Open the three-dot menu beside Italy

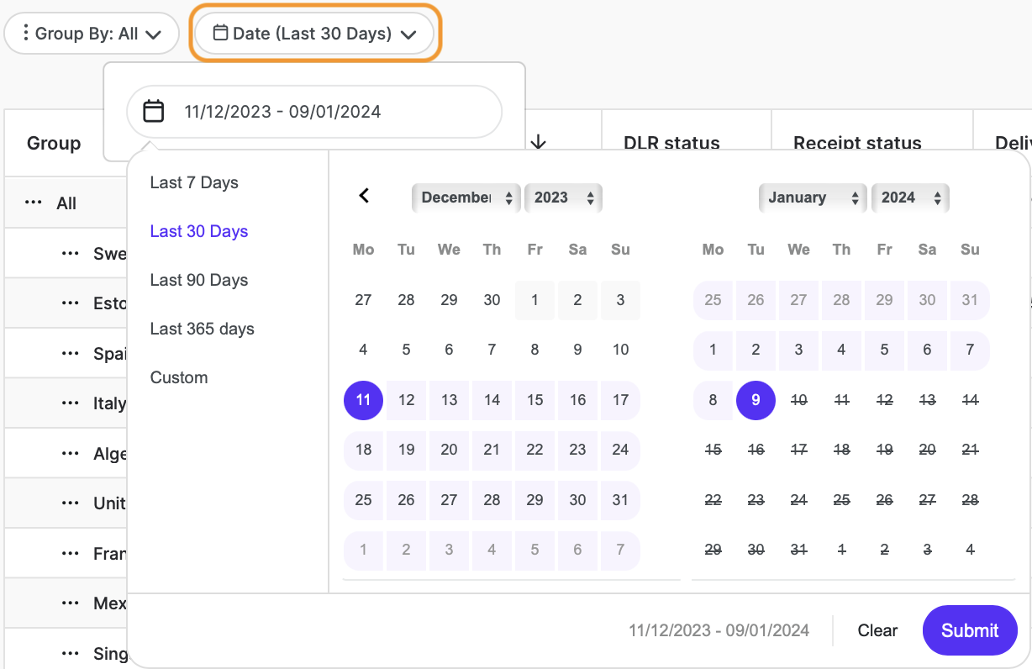point(71,403)
